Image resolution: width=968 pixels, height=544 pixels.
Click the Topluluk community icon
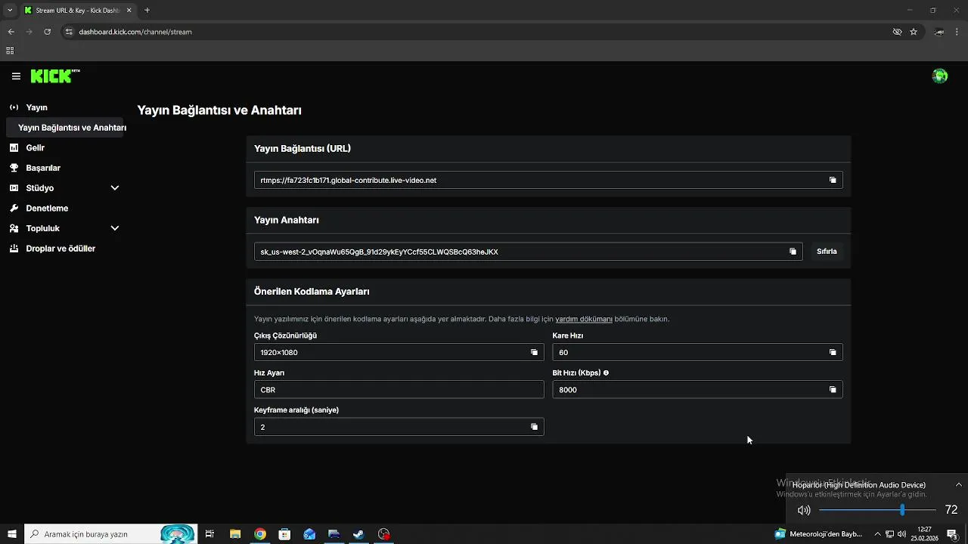tap(14, 228)
